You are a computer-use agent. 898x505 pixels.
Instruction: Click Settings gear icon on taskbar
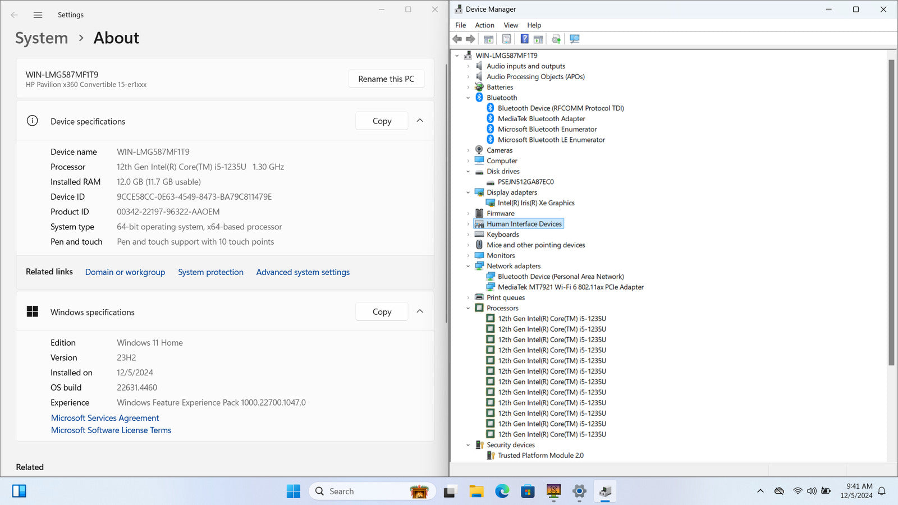coord(579,492)
